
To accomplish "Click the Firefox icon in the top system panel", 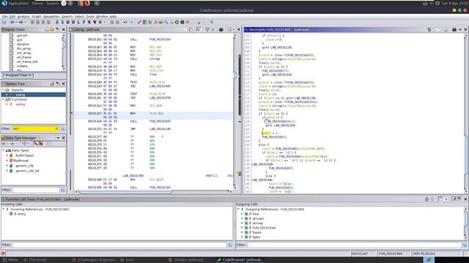I will (87, 3).
